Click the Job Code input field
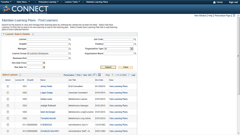The height and width of the screenshot is (135, 240). 118,39
